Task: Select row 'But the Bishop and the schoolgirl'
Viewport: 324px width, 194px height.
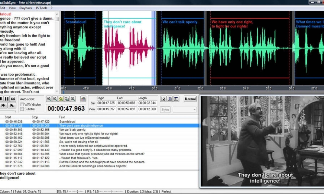Action: [99, 162]
